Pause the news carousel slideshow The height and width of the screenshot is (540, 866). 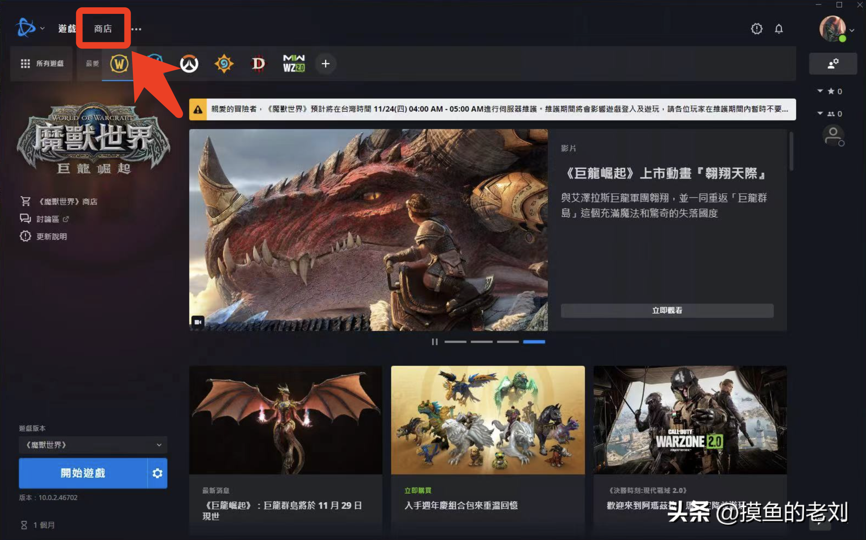tap(434, 342)
